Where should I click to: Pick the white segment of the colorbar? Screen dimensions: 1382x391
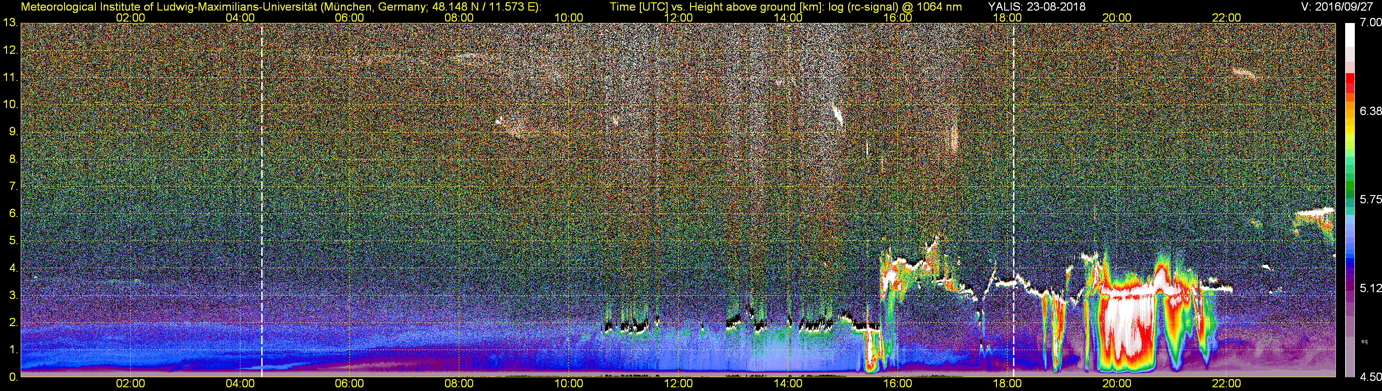(x=1350, y=35)
